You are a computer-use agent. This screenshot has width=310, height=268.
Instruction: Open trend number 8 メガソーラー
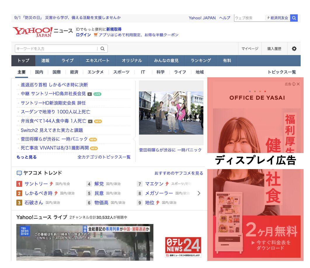(159, 193)
